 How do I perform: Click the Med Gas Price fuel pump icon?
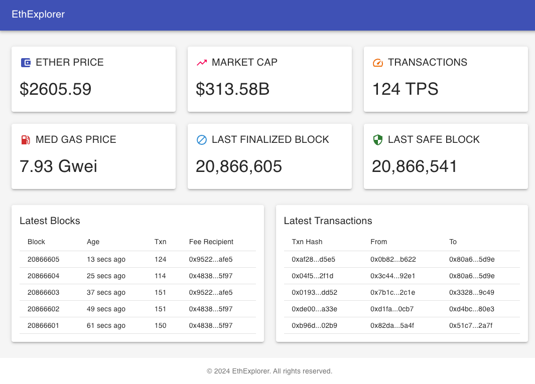[x=25, y=139]
